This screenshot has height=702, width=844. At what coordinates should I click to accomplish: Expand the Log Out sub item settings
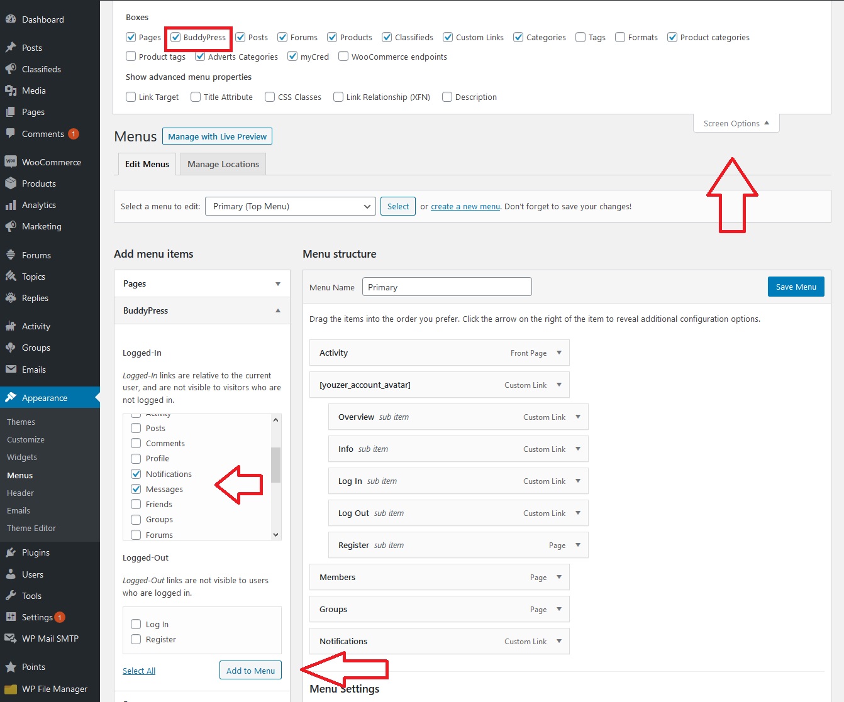pyautogui.click(x=578, y=513)
